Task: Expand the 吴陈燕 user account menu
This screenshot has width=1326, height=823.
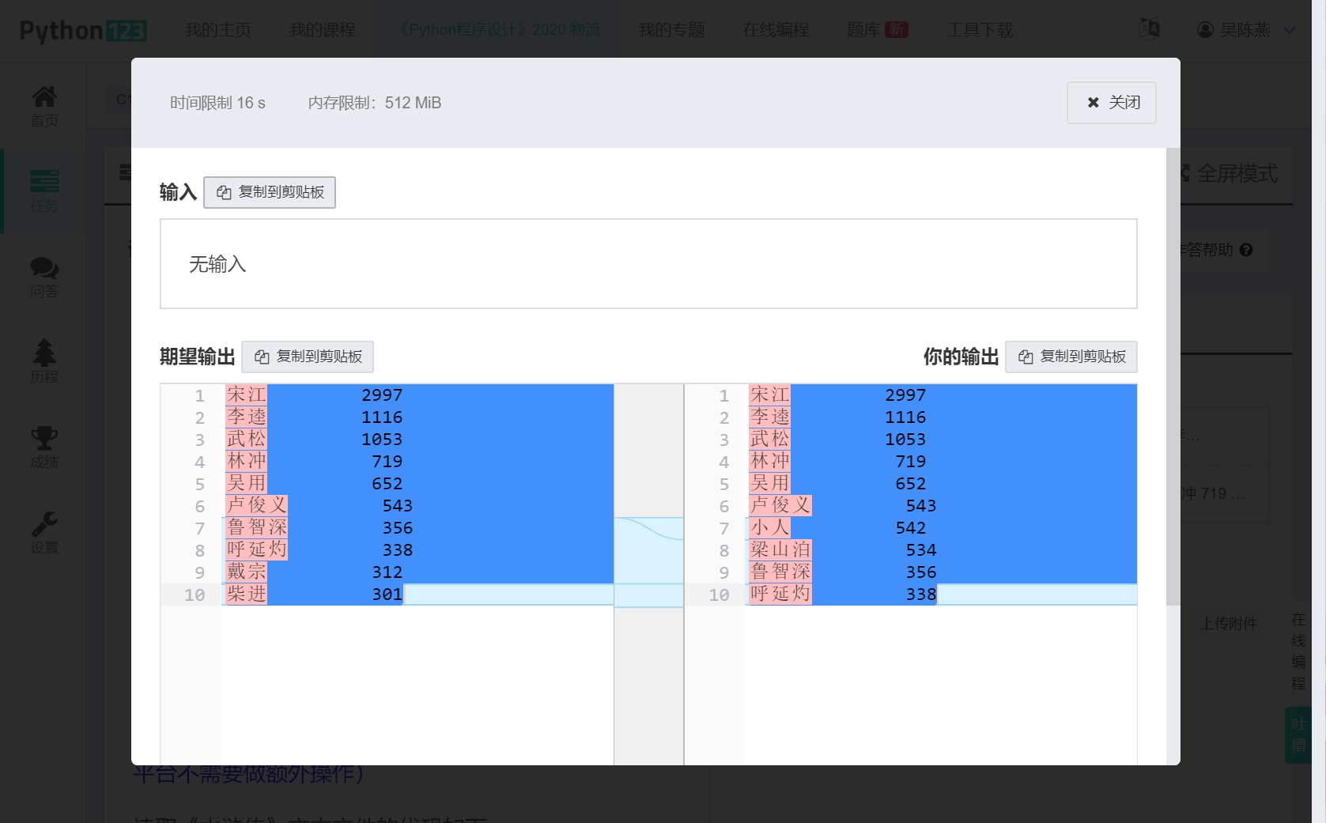Action: point(1246,30)
